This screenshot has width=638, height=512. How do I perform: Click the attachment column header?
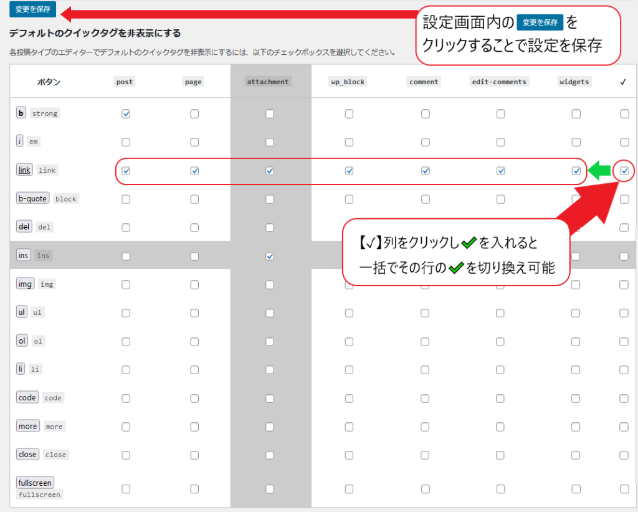click(x=269, y=82)
